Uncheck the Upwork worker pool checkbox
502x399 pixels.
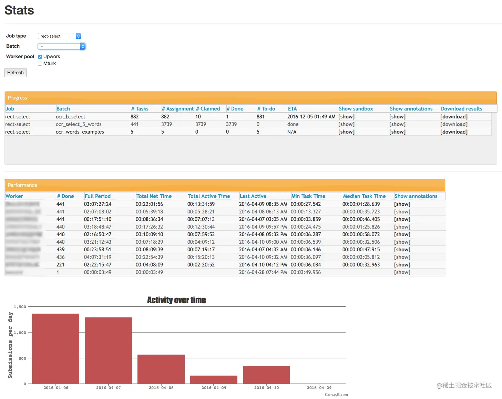pyautogui.click(x=40, y=56)
